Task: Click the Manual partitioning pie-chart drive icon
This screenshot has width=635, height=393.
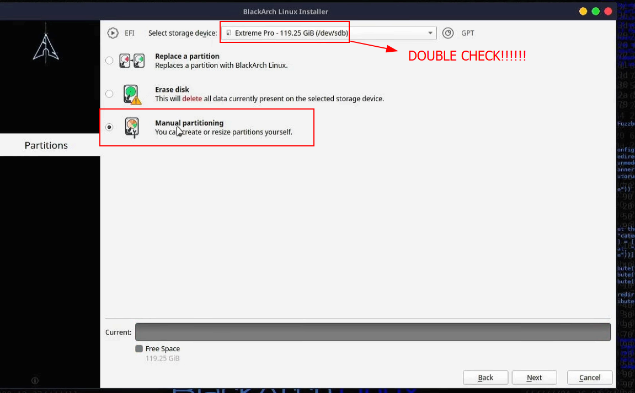Action: point(132,127)
